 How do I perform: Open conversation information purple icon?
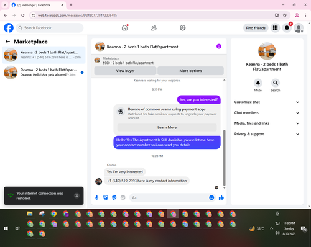219,47
